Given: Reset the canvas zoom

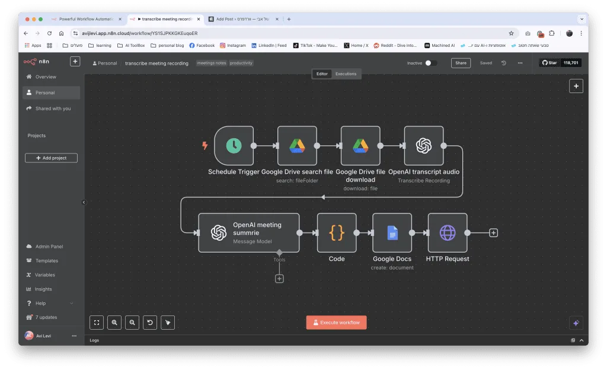Looking at the screenshot, I should pos(150,323).
